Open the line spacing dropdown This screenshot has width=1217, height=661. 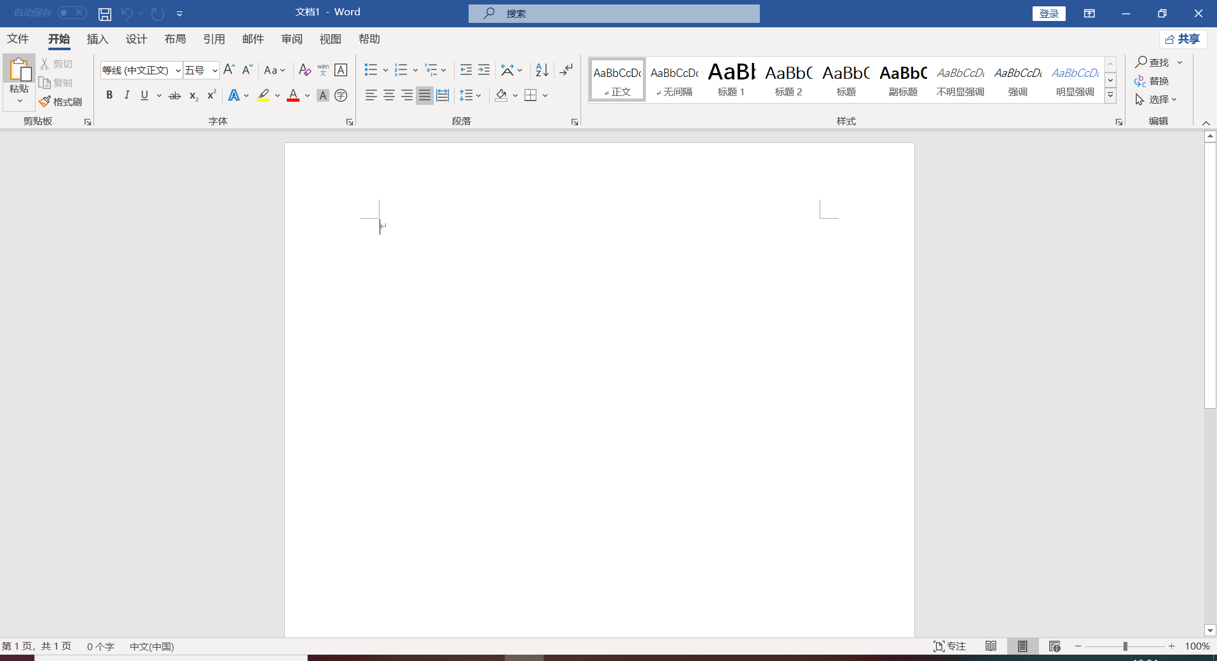click(x=471, y=95)
